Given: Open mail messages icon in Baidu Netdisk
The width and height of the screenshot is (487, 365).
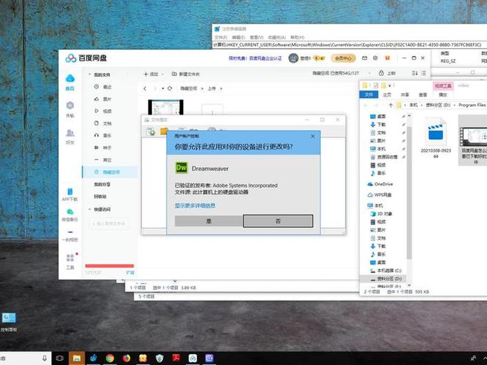Looking at the screenshot, I should coord(365,58).
